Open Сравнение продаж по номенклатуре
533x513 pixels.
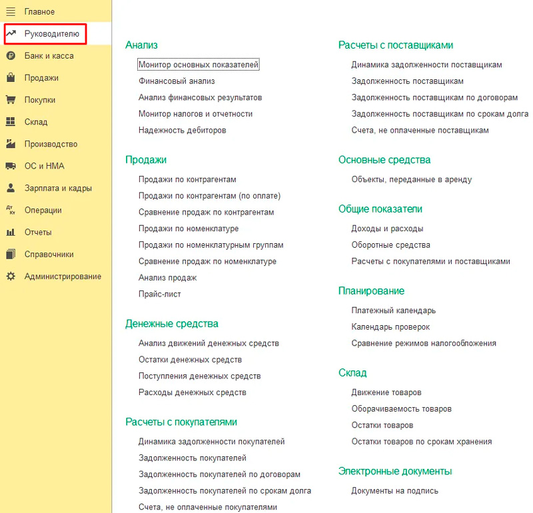coord(207,261)
